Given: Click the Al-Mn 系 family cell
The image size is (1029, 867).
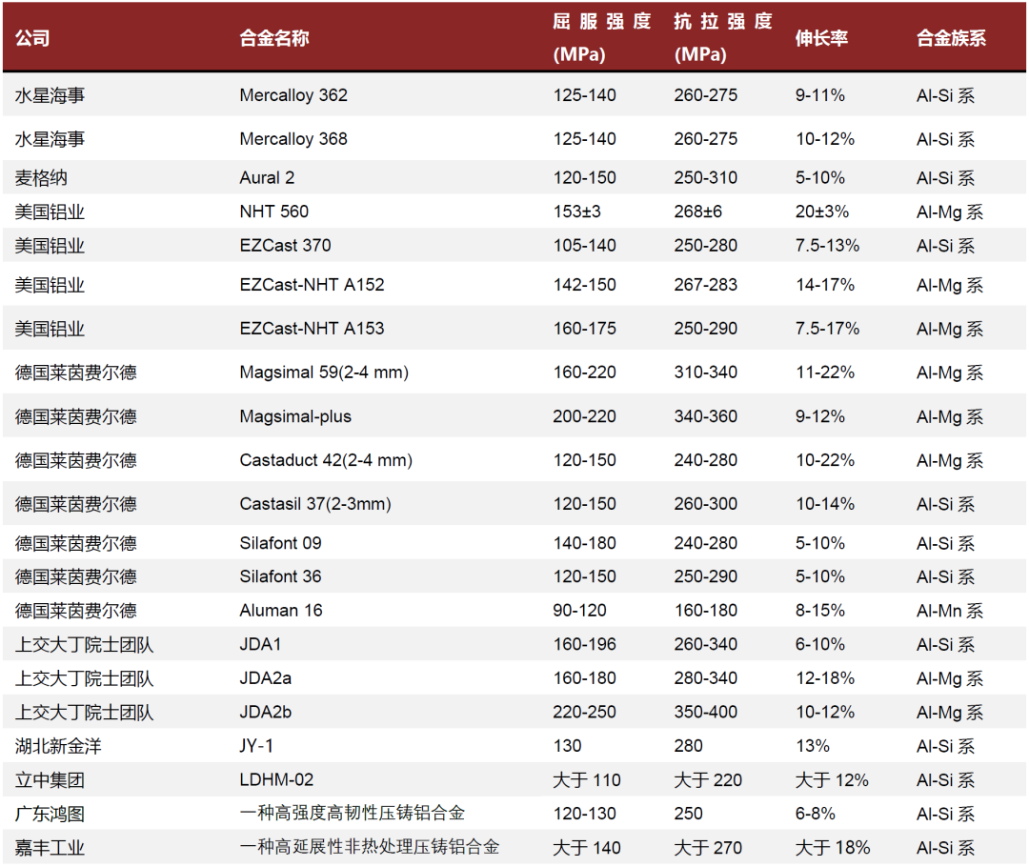Looking at the screenshot, I should click(950, 611).
